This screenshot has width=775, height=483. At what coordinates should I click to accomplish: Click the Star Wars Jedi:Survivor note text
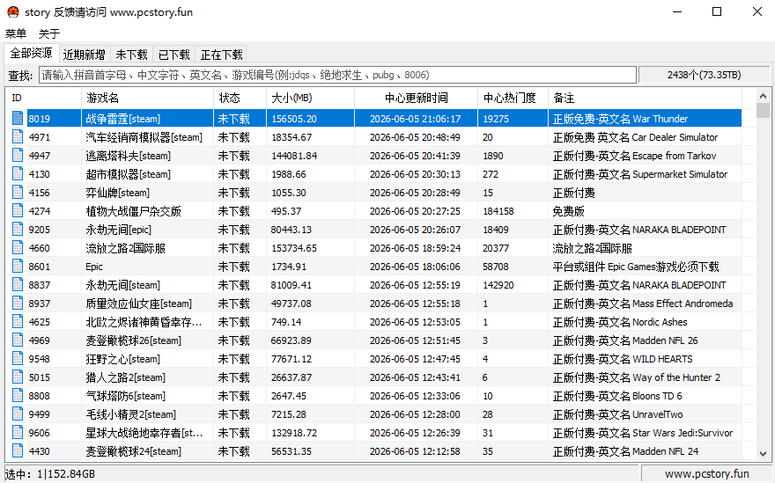point(683,433)
